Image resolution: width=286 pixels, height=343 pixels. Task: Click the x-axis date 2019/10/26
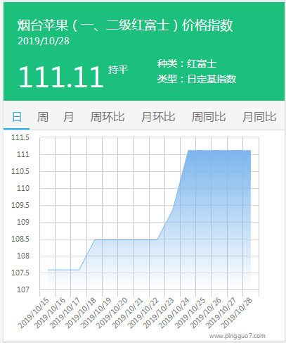[205, 313]
